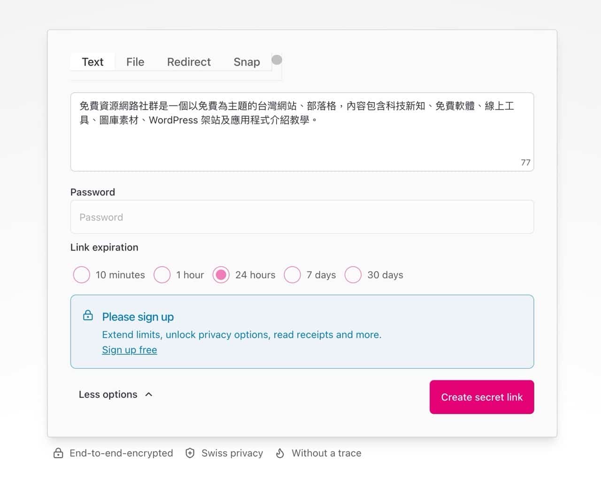Open the File tab
This screenshot has width=601, height=488.
coord(135,62)
